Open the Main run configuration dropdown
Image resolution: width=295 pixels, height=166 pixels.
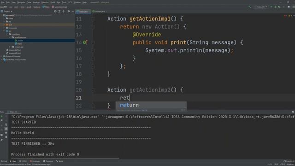(x=261, y=7)
